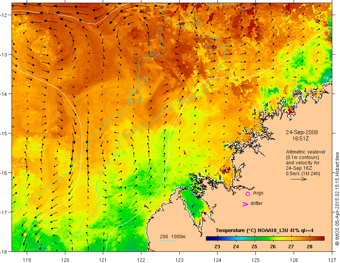Screen dimensions: 340x263
Task: Click the 'Argo' legend label
Action: 258,193
